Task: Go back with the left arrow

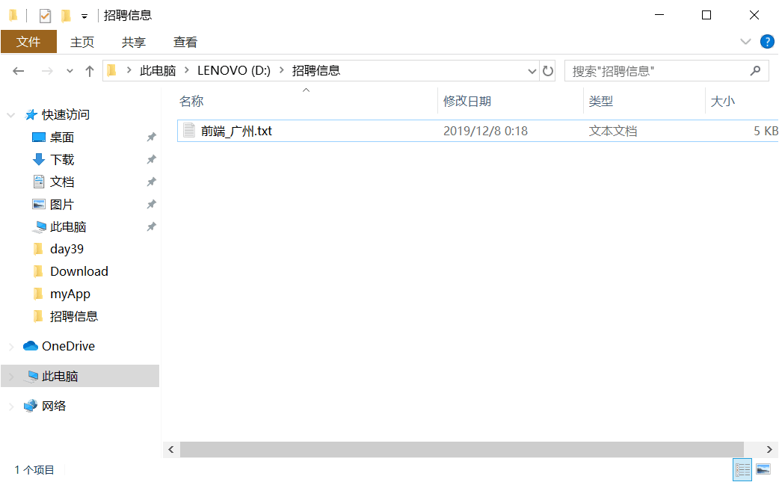Action: (19, 71)
